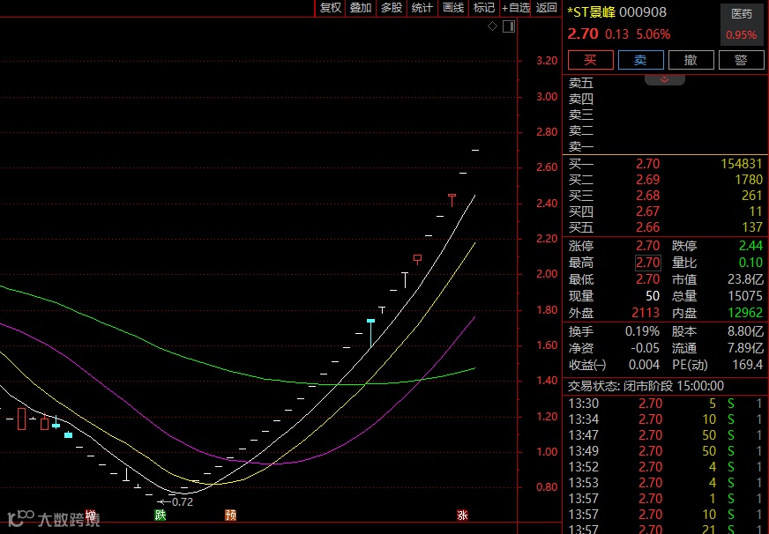The width and height of the screenshot is (769, 534).
Task: Click the 3.20 price axis label
Action: click(547, 61)
